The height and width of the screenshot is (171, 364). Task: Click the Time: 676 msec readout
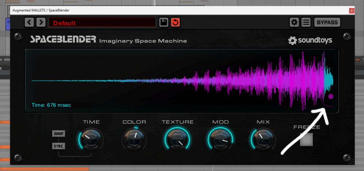[51, 105]
